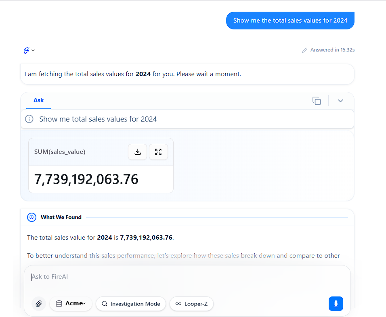Open the Acme data source dropdown

coord(71,304)
